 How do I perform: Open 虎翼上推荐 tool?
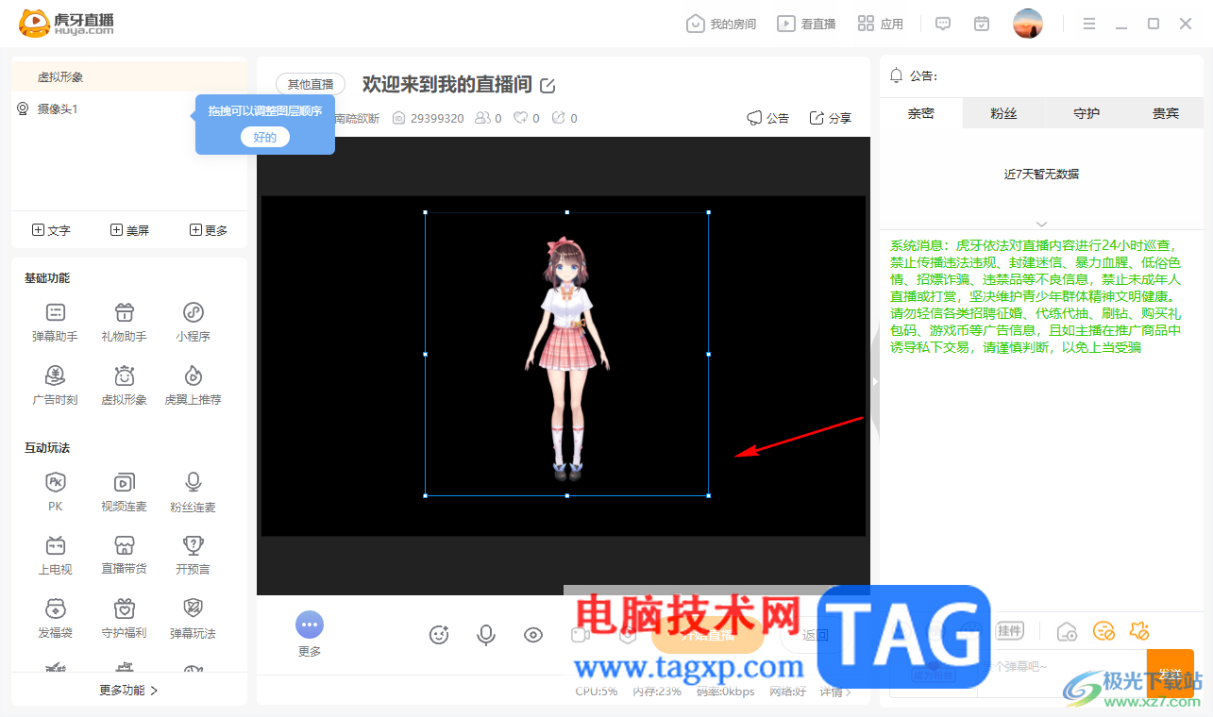[194, 385]
